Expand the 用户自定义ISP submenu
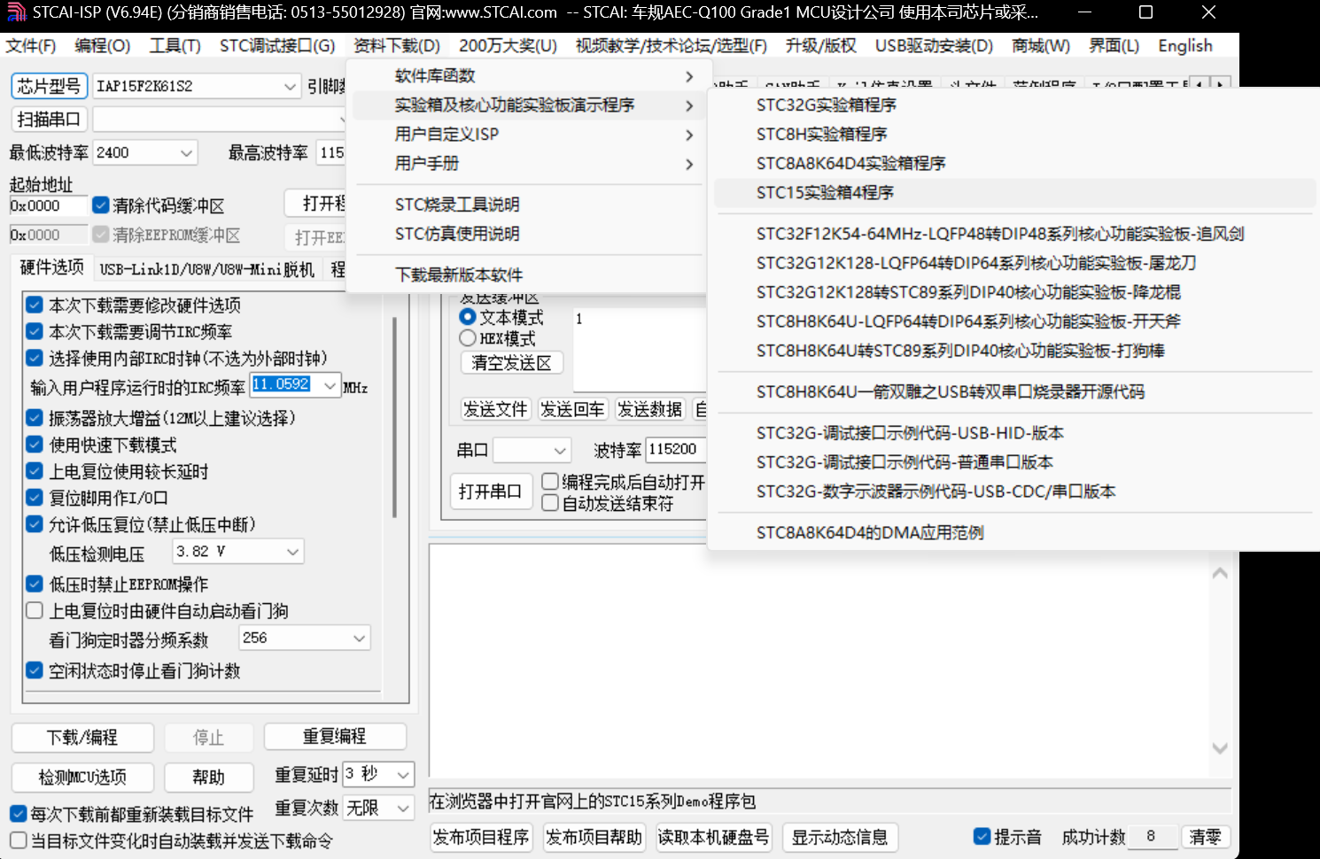This screenshot has height=859, width=1320. [x=527, y=135]
